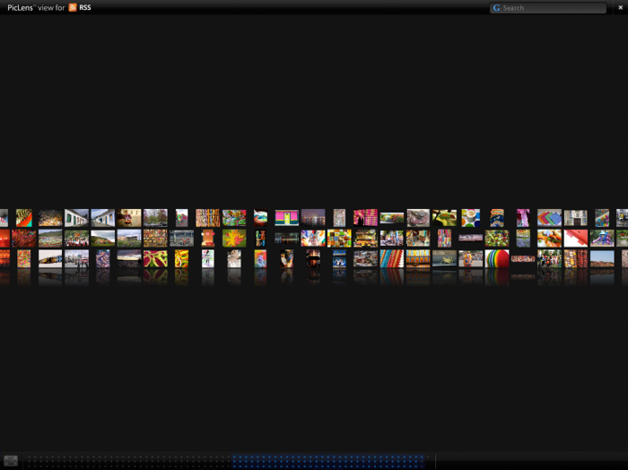Open the playground slide thumbnail
The image size is (628, 470).
(602, 239)
